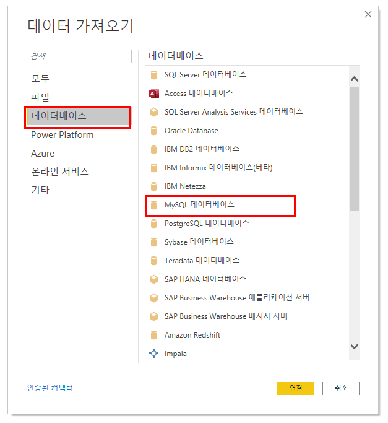Screen dimensions: 388x423
Task: Click the Impala connector icon
Action: (153, 354)
